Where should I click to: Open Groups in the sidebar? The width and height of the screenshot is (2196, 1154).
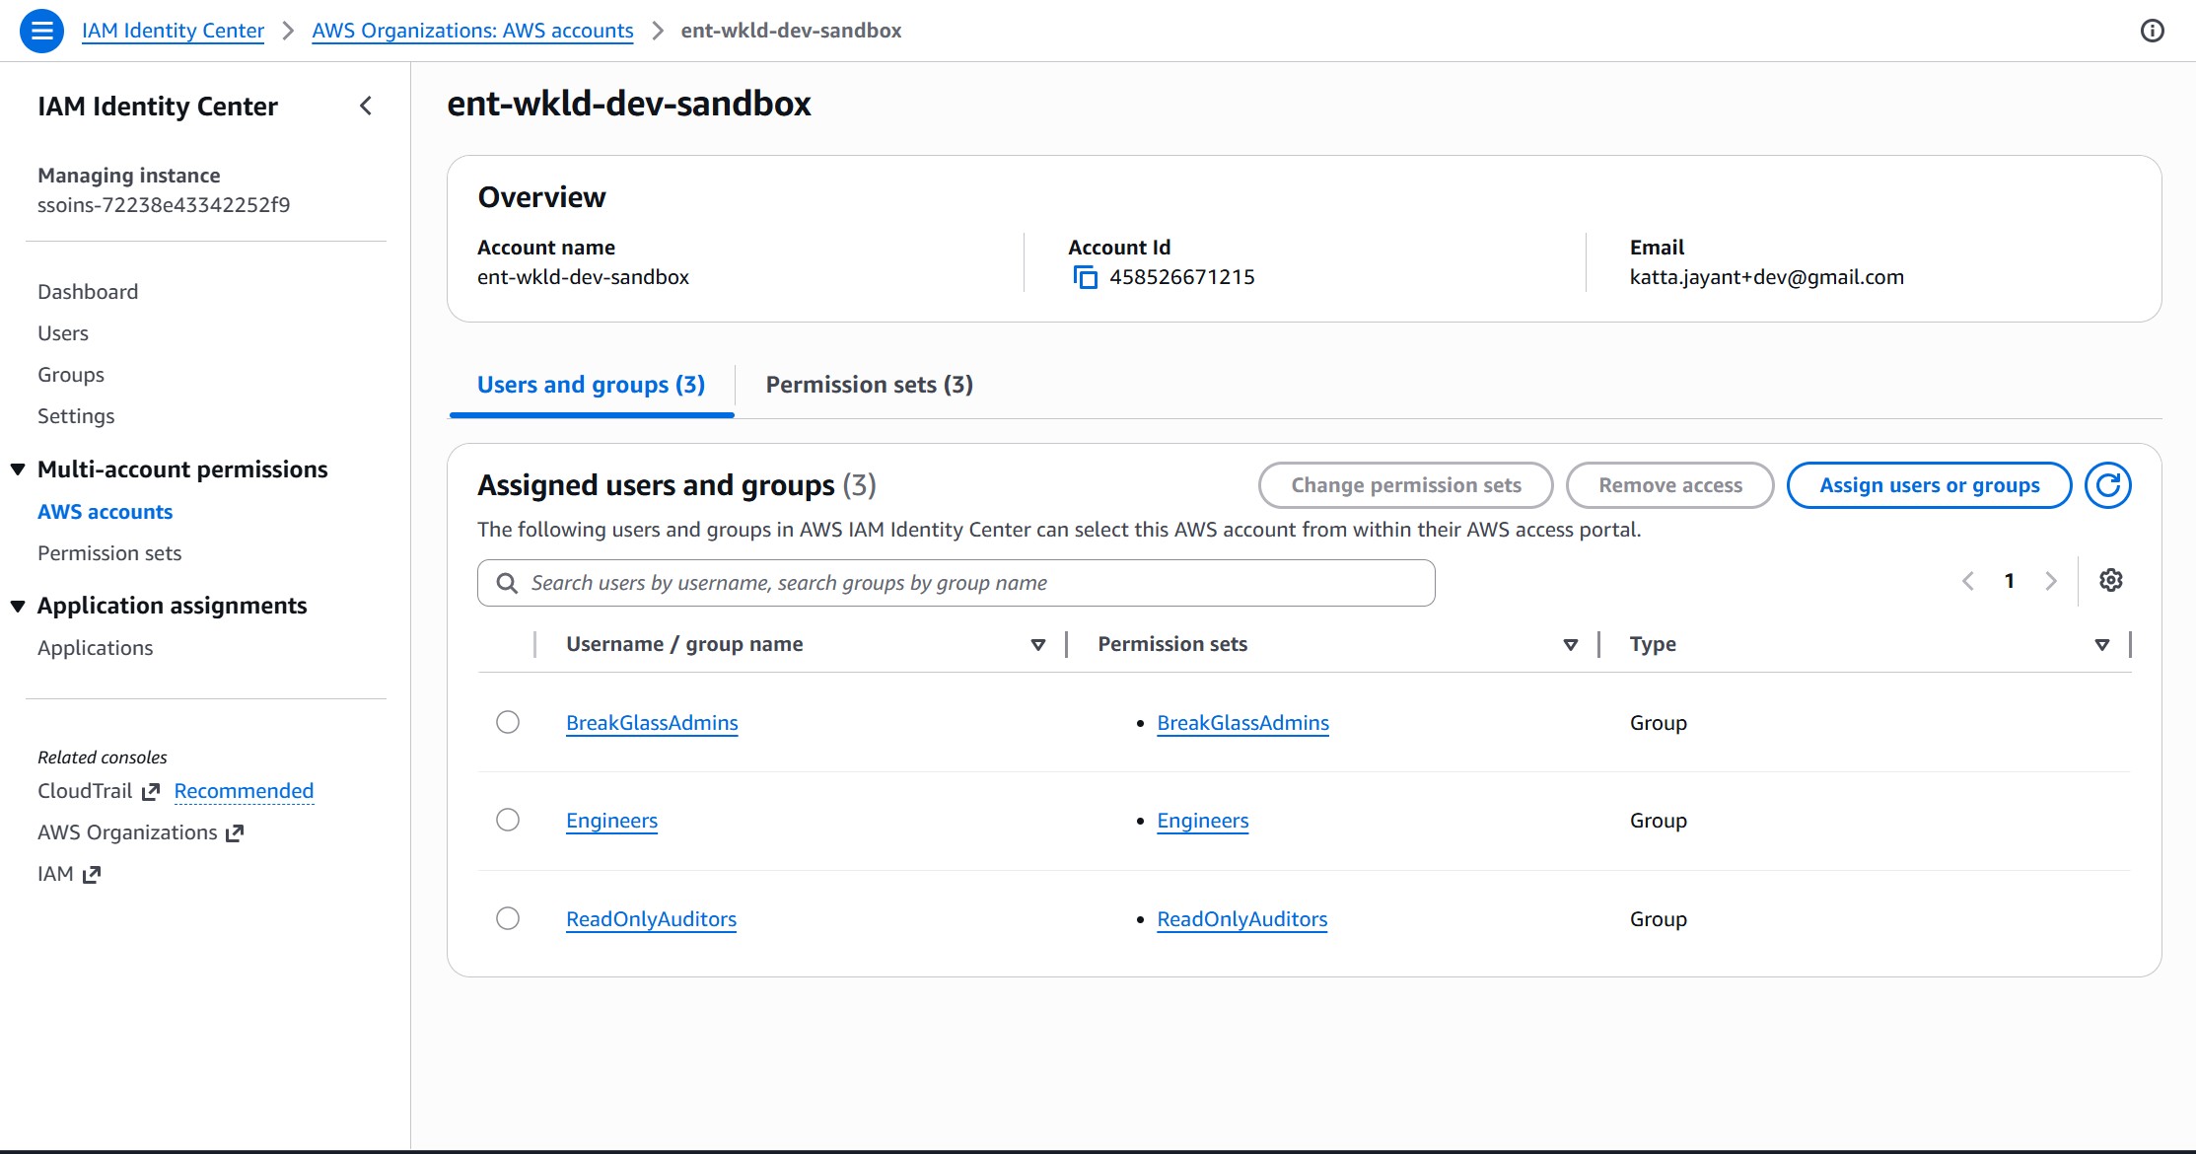[x=71, y=375]
